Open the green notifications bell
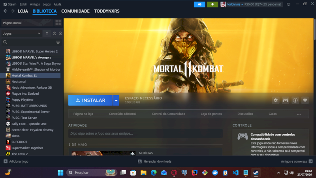This screenshot has width=316, height=178. [x=213, y=4]
